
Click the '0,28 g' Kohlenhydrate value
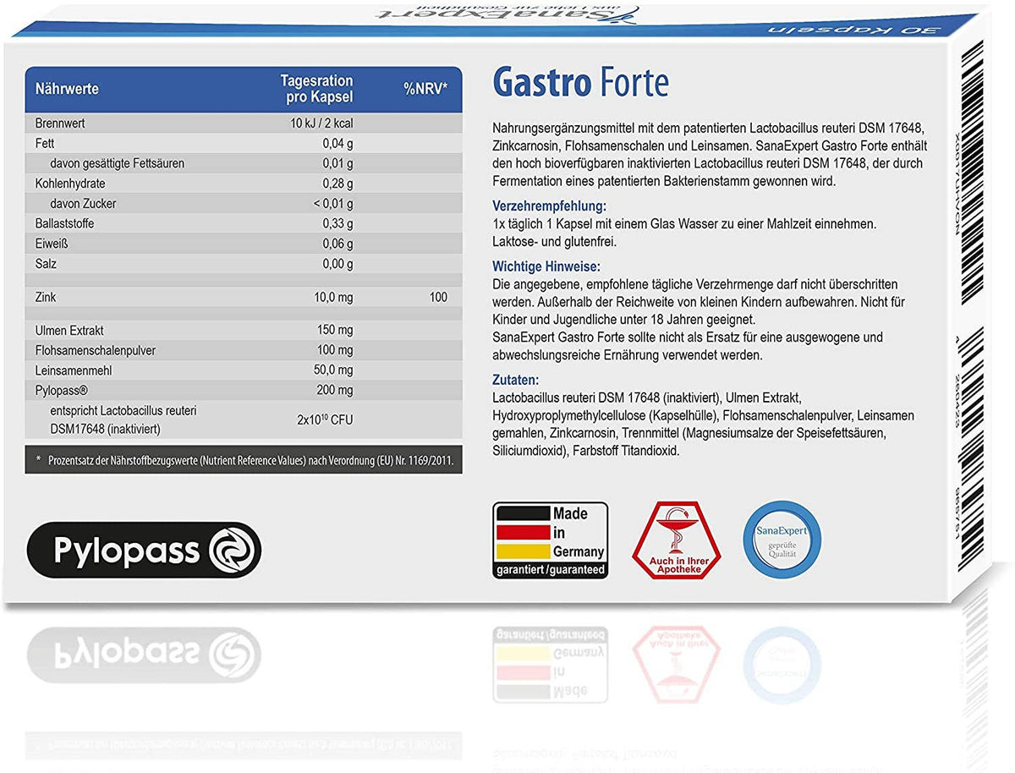(x=337, y=184)
